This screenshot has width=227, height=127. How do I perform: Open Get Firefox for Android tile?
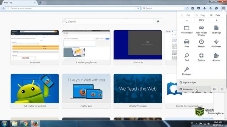click(x=35, y=91)
